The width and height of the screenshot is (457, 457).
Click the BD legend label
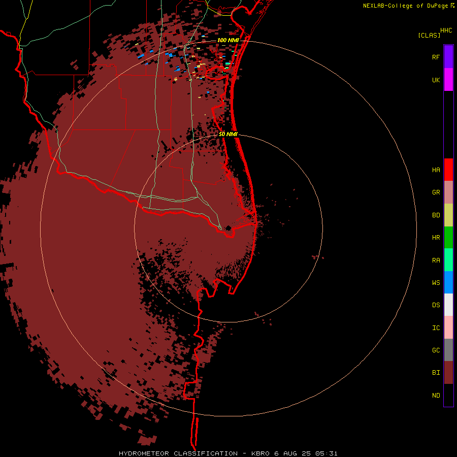coord(436,215)
